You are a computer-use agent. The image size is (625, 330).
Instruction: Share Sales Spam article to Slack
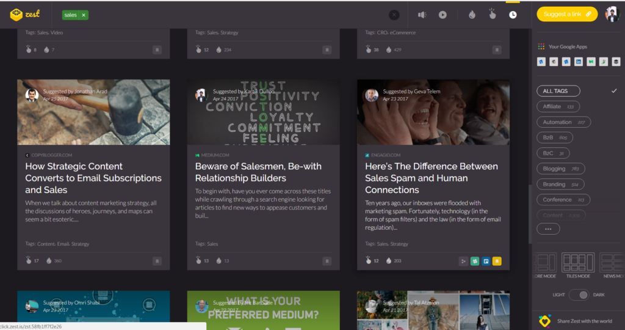474,262
